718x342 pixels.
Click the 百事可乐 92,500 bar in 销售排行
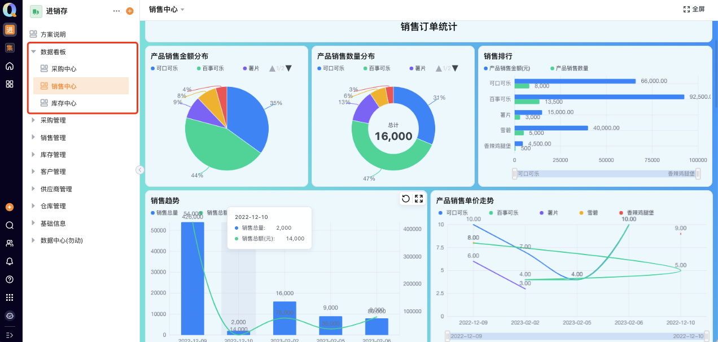pyautogui.click(x=599, y=97)
